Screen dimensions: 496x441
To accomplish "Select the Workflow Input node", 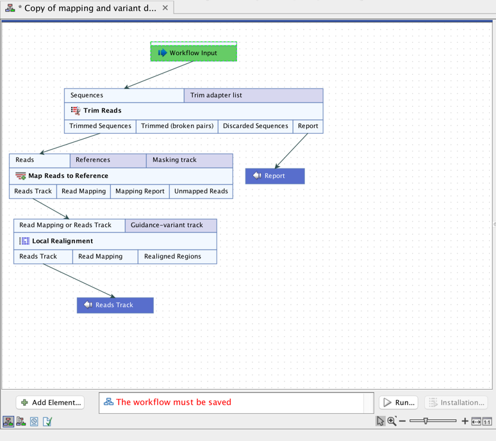I will point(194,52).
